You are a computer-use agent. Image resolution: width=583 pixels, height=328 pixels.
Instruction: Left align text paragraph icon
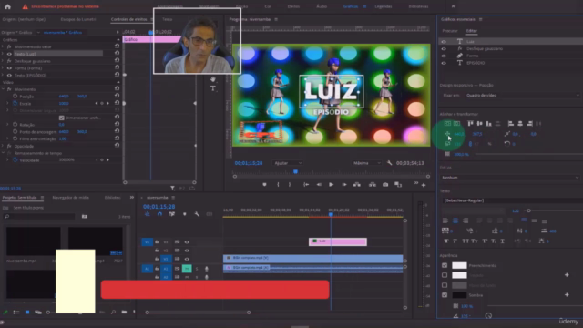coord(445,220)
